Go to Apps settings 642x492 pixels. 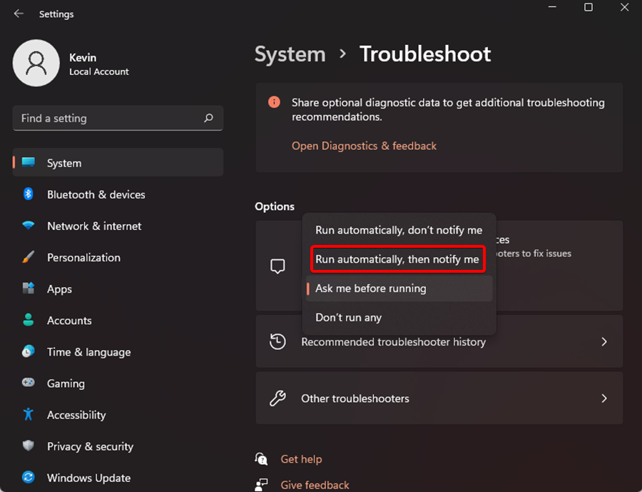[118, 288]
